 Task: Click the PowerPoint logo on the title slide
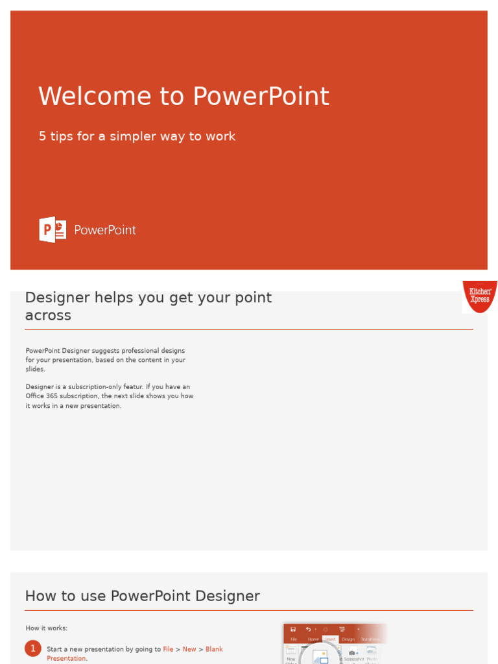53,230
